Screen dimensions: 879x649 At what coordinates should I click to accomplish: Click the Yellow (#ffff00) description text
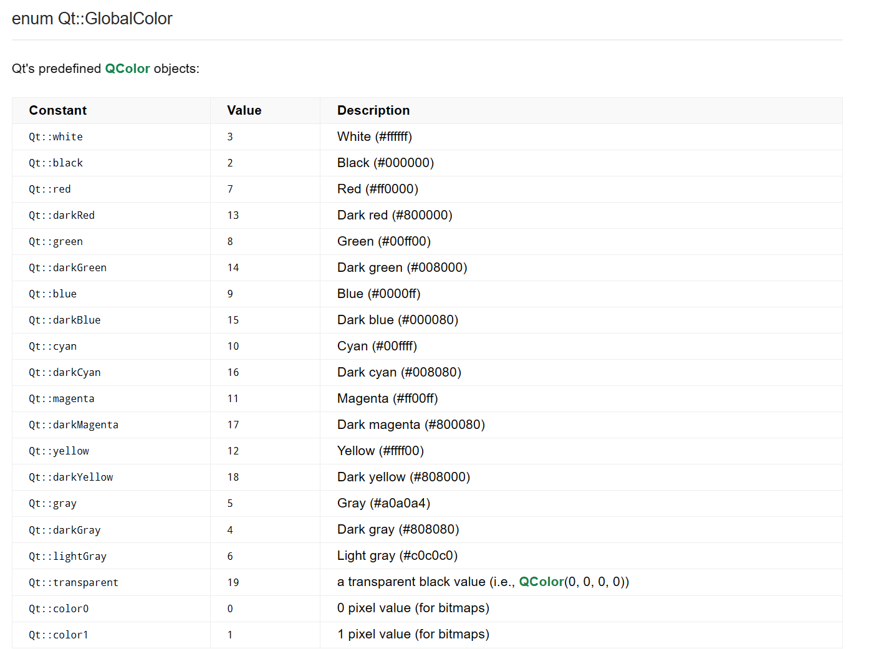click(x=380, y=451)
